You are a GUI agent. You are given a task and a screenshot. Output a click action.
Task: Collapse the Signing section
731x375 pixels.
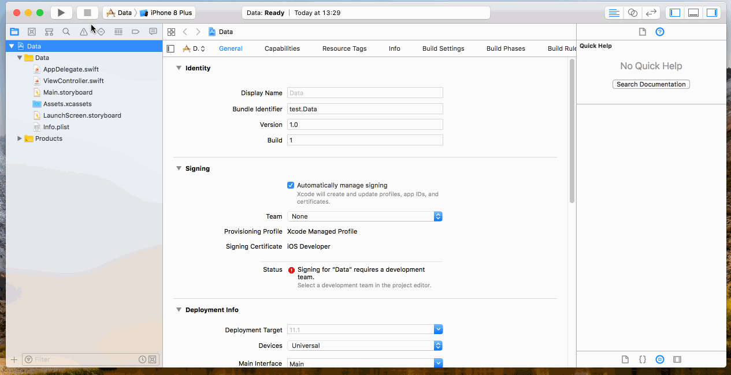[x=179, y=168]
